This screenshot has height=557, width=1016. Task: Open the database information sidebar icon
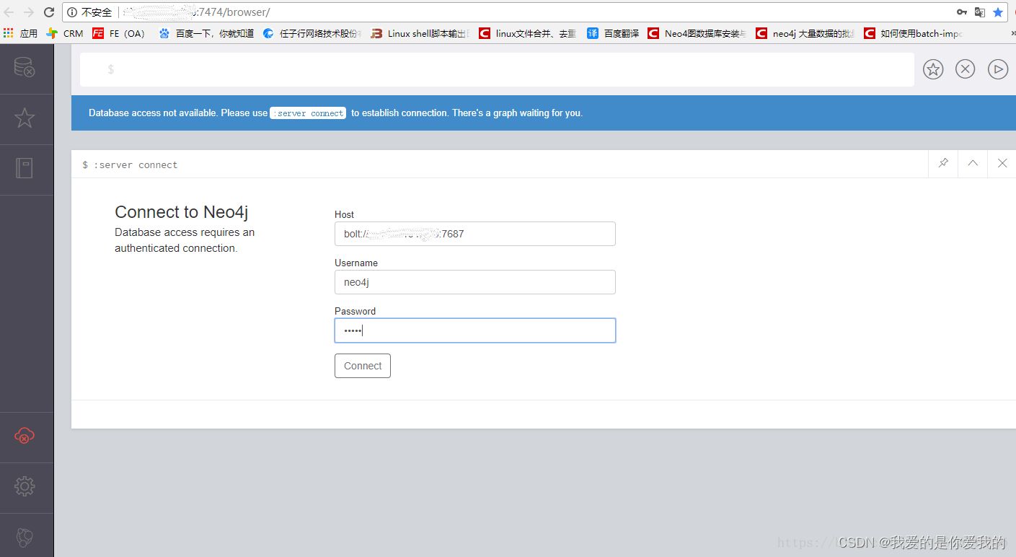(25, 67)
